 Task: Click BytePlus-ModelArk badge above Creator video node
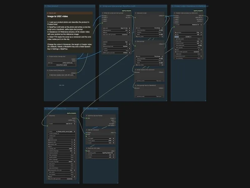point(198,11)
